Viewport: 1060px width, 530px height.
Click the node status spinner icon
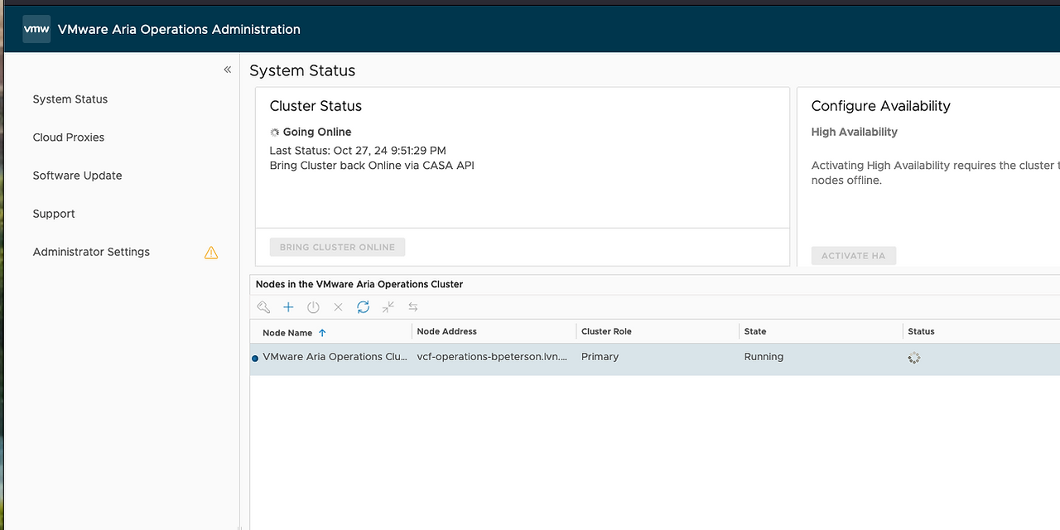(x=913, y=358)
